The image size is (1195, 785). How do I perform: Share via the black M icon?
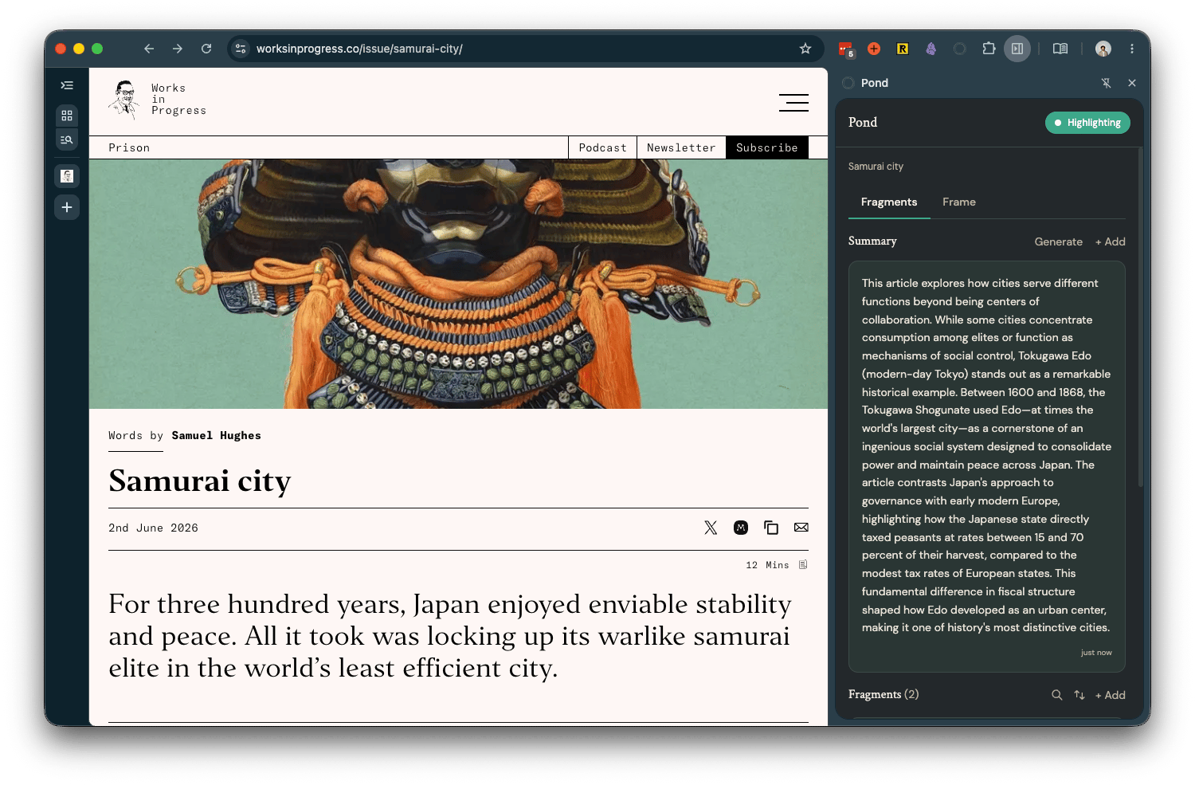click(x=741, y=528)
